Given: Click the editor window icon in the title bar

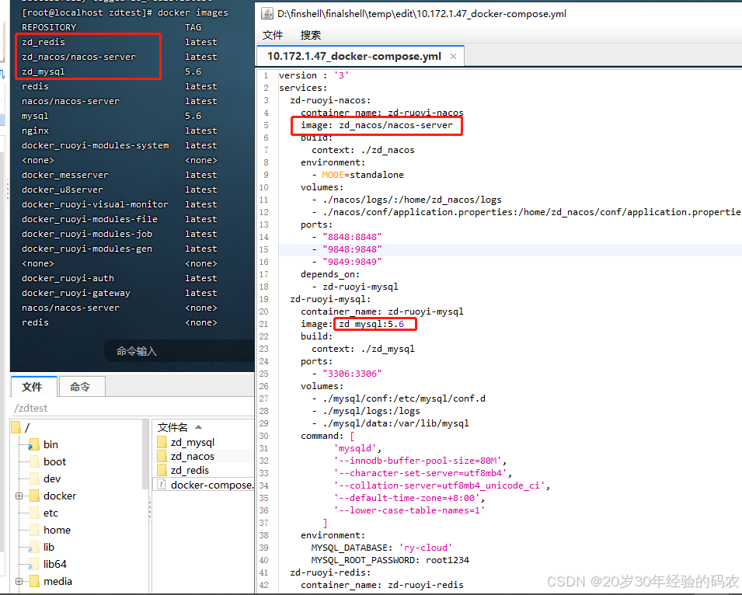Looking at the screenshot, I should (x=267, y=14).
